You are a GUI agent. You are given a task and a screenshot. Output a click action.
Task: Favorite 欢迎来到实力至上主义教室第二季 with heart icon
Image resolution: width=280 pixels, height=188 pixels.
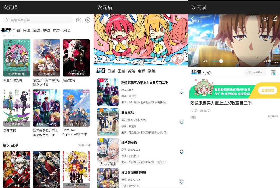[181, 92]
